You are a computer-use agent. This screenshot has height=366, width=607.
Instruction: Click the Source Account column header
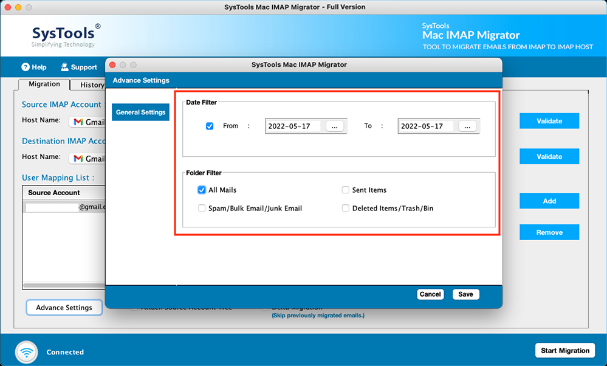pos(64,193)
